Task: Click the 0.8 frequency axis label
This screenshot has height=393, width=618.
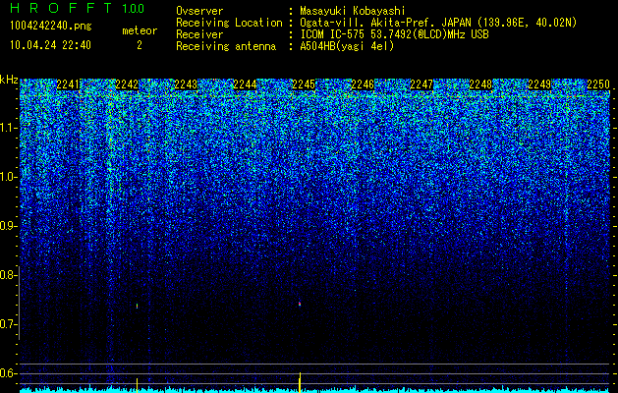Action: pyautogui.click(x=8, y=275)
